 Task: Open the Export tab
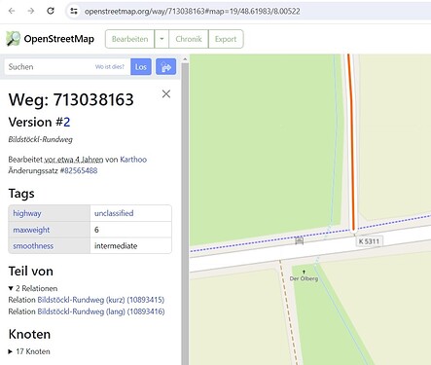tap(226, 39)
